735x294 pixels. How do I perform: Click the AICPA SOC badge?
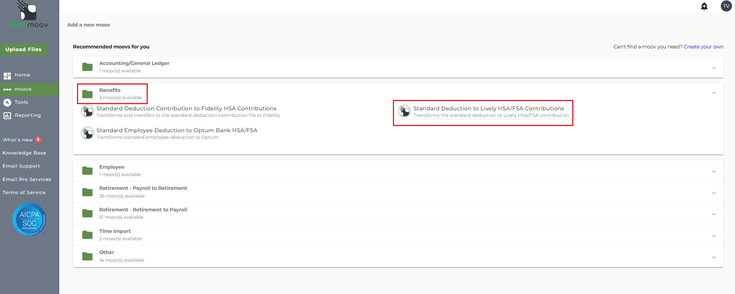pyautogui.click(x=29, y=219)
